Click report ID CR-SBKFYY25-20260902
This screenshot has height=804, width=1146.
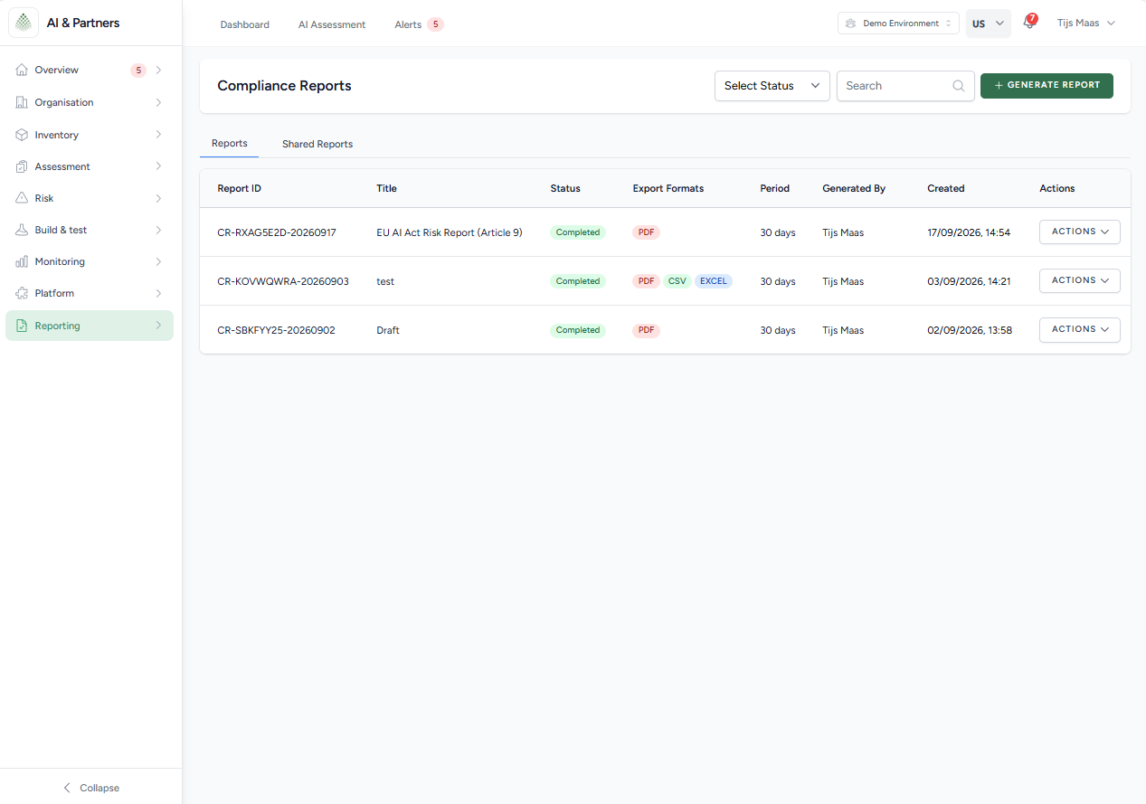[x=277, y=330]
